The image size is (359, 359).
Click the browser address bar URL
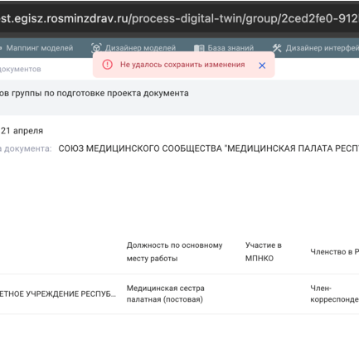coord(179,18)
